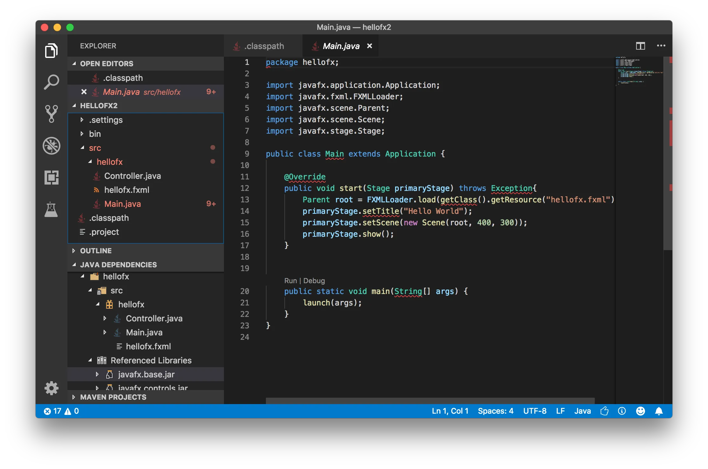The image size is (708, 469).
Task: Click the horizontal scrollbar in editor
Action: (430, 400)
